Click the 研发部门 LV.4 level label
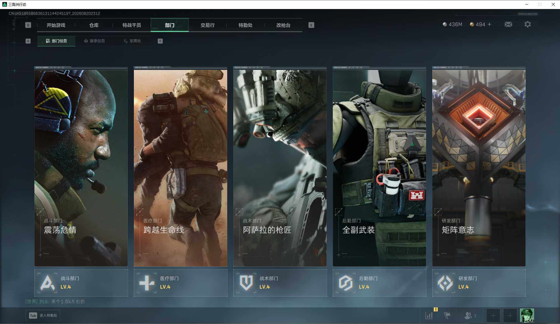Screen dimensions: 560x324 coord(463,287)
